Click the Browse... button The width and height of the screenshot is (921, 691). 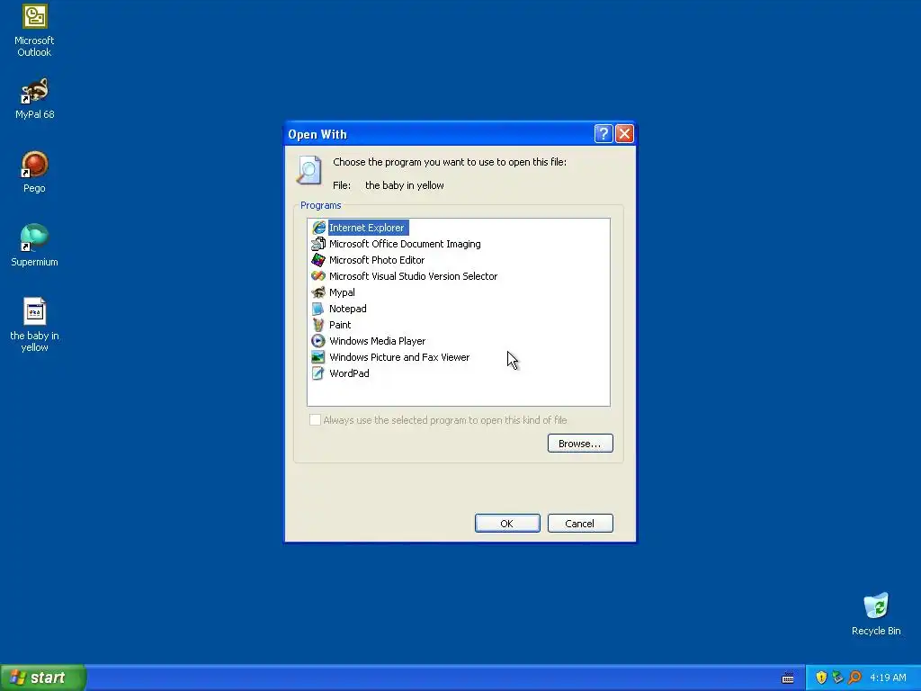(x=580, y=443)
